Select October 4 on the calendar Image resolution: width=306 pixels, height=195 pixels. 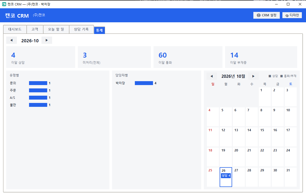(x=213, y=117)
